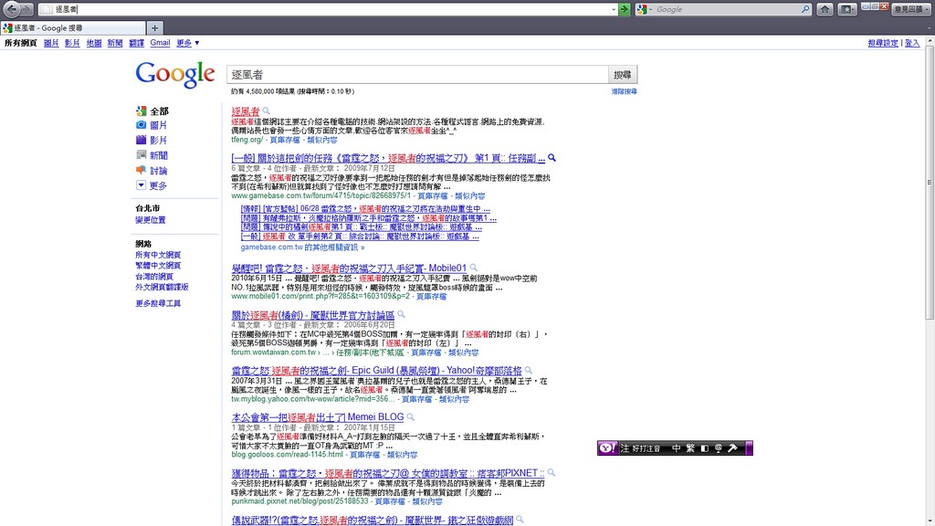Viewport: 935px width, 526px height.
Task: Preview magnifier beside 痞客邦PIXNET result
Action: click(x=552, y=472)
